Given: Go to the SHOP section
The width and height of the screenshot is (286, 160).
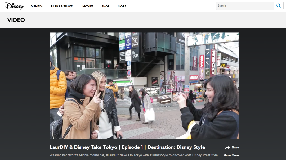Looking at the screenshot, I should pyautogui.click(x=105, y=6).
